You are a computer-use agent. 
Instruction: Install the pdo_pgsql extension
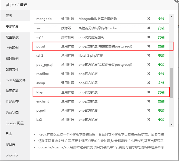[x=161, y=65]
